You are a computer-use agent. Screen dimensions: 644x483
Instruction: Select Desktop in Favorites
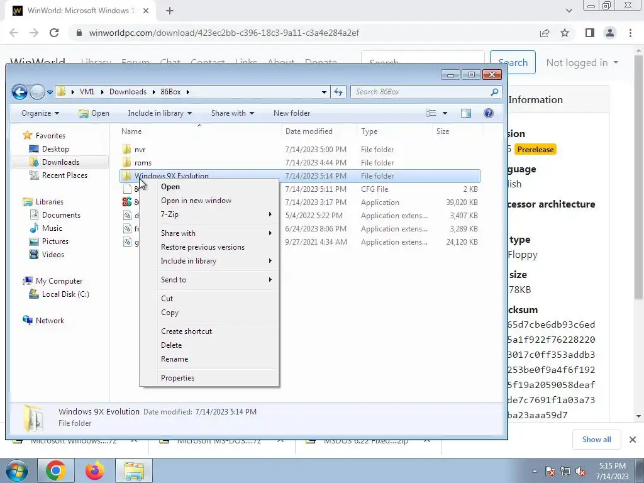click(x=55, y=148)
